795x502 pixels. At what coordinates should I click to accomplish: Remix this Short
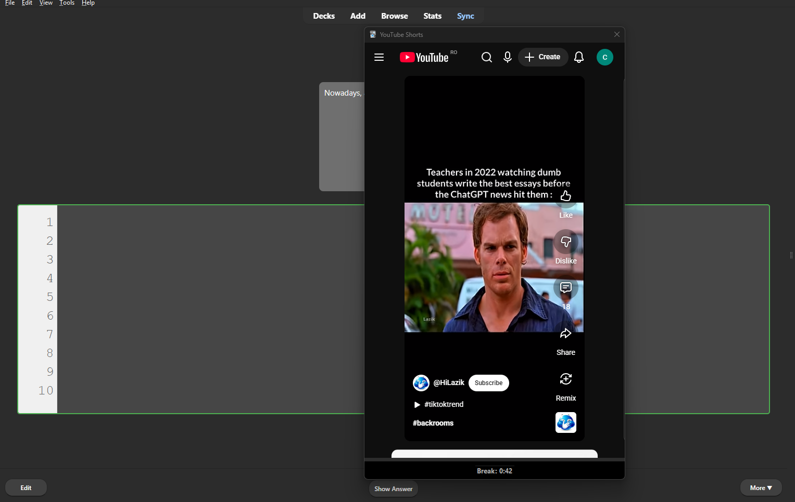[x=566, y=379]
